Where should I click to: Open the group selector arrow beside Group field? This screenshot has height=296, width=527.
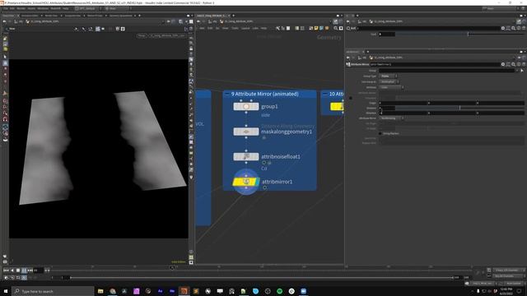tap(521, 71)
